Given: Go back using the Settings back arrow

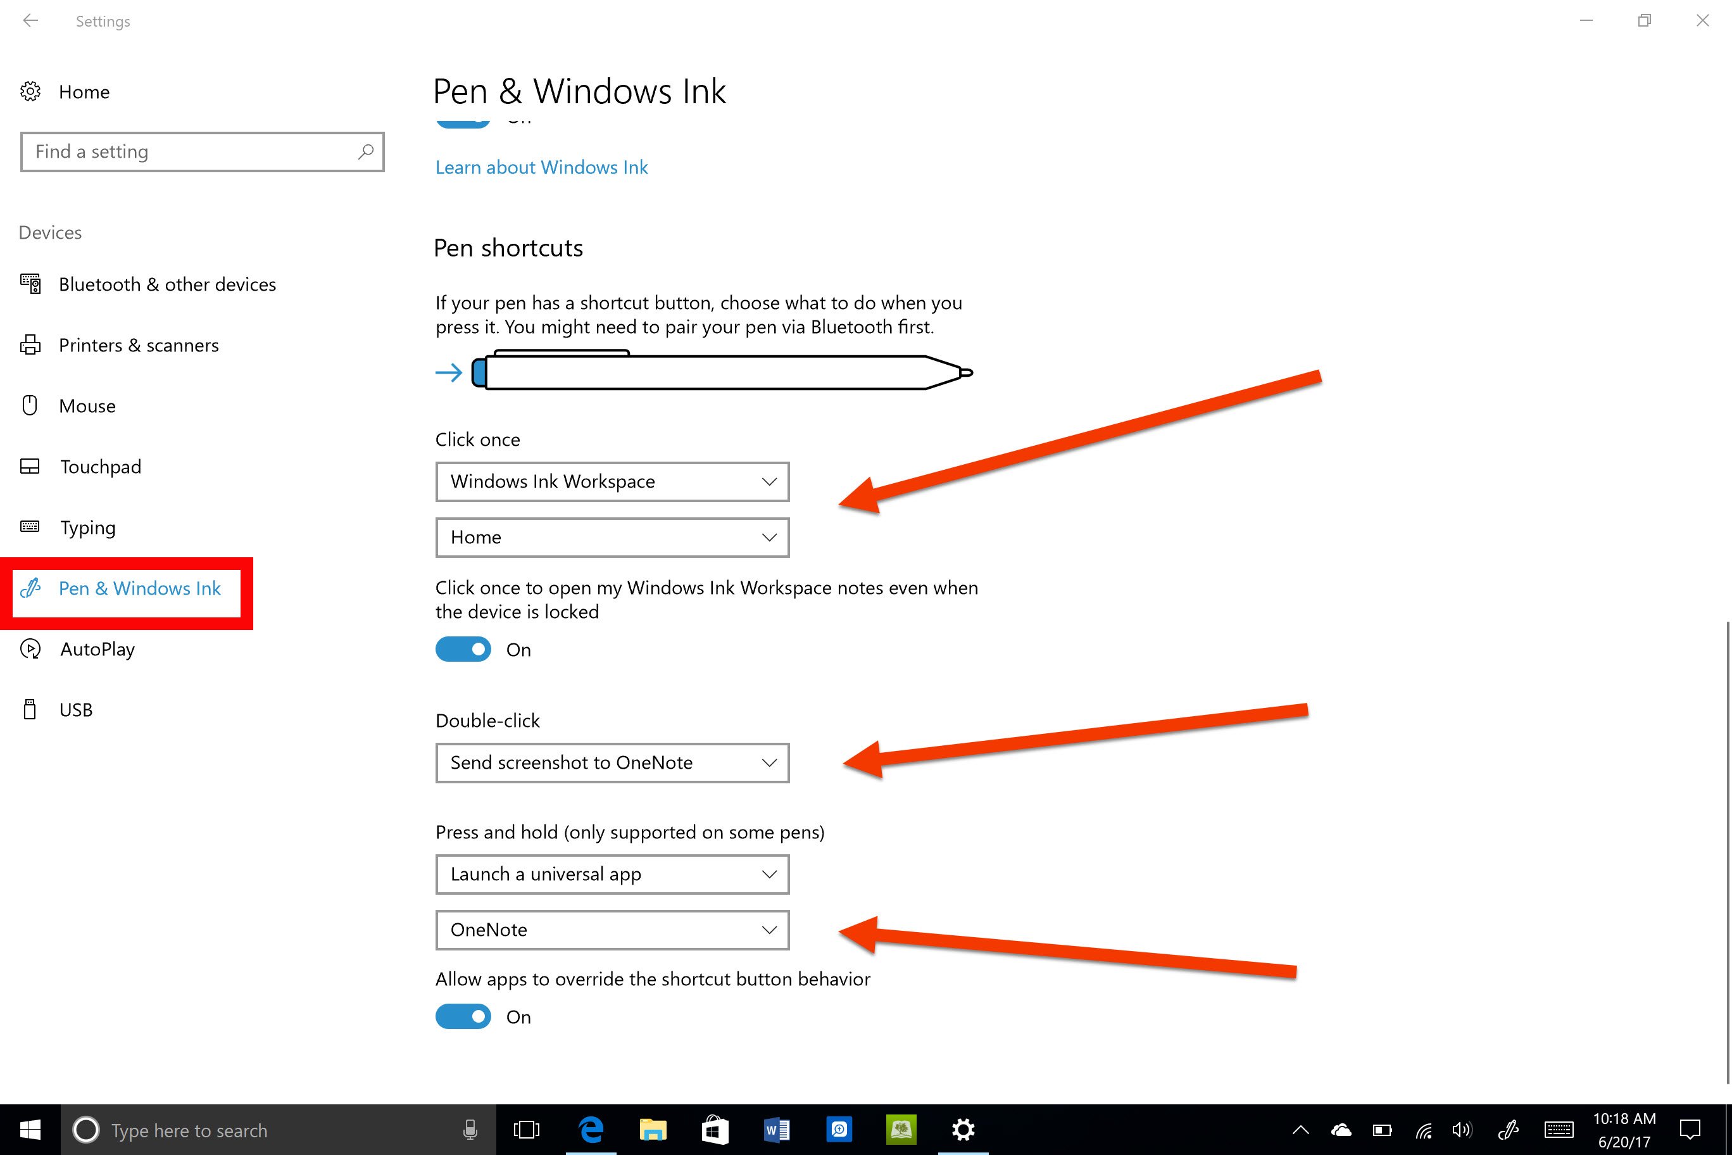Looking at the screenshot, I should click(30, 21).
